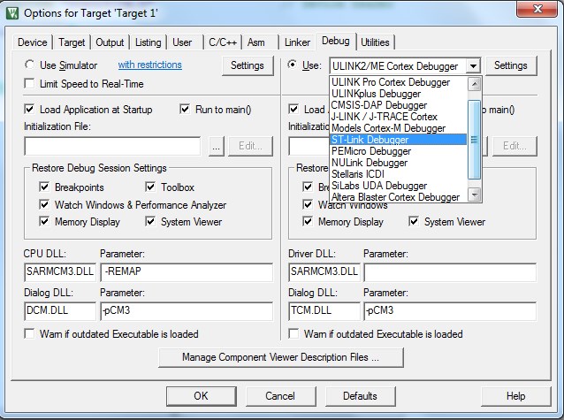564x420 pixels.
Task: Toggle simulator System Viewer checkbox
Action: point(150,221)
